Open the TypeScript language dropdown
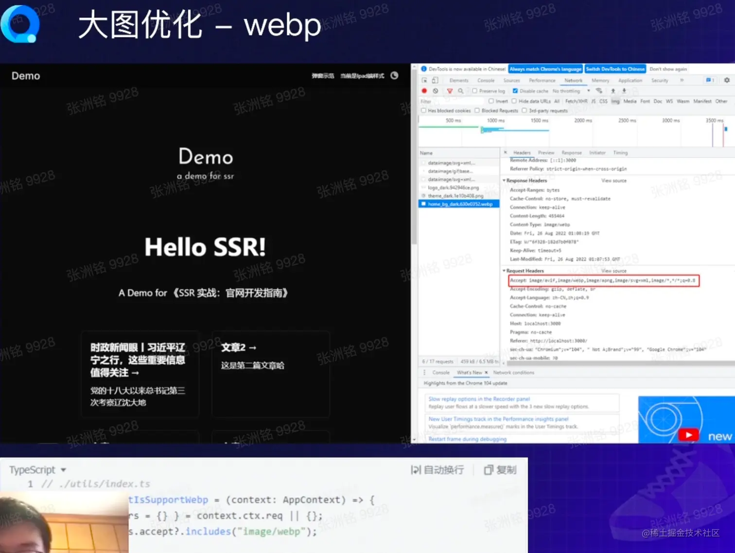This screenshot has width=735, height=553. tap(37, 470)
